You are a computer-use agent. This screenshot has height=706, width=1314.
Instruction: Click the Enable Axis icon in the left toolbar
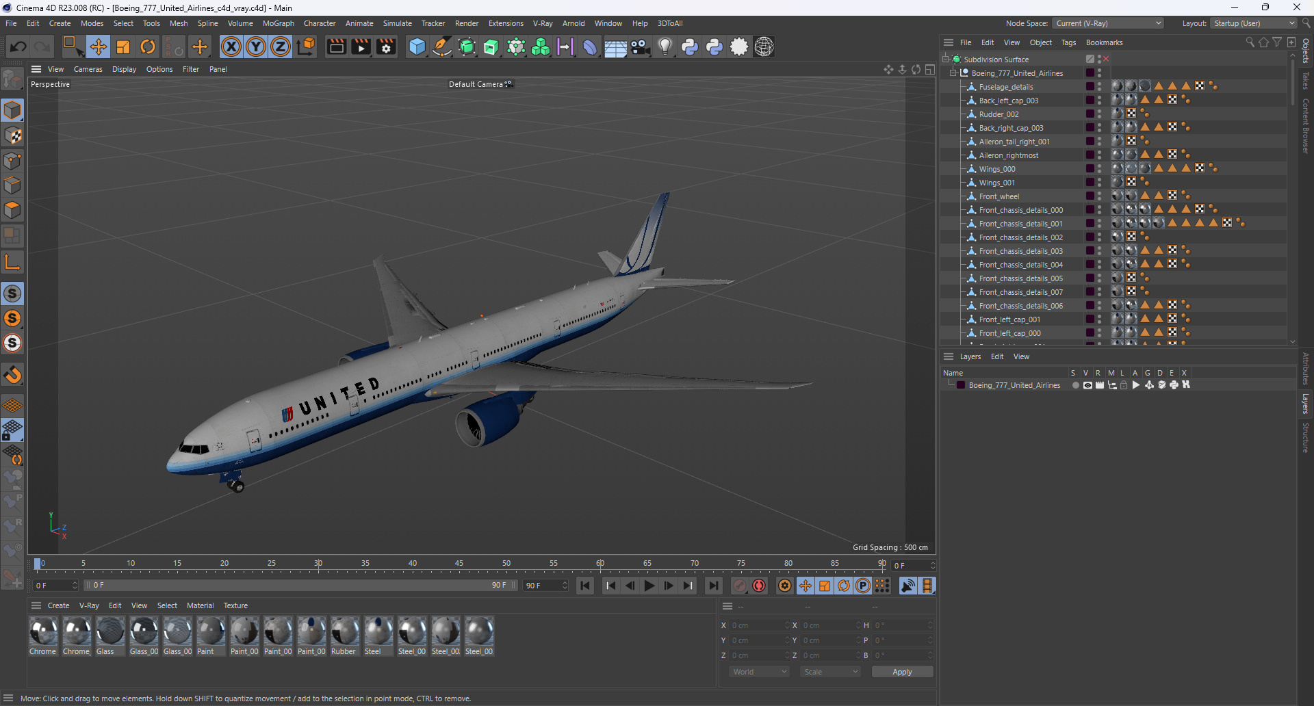[12, 262]
